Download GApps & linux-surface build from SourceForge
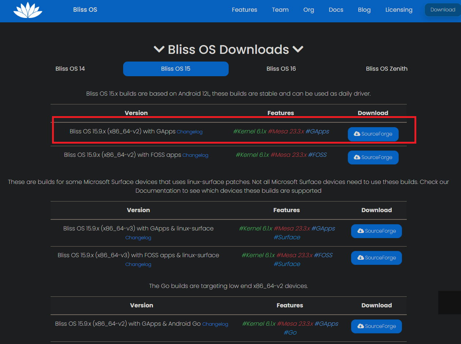 [x=376, y=231]
